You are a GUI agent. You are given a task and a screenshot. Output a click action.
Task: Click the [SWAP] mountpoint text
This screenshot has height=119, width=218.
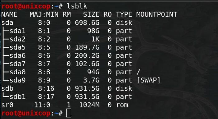click(x=149, y=80)
